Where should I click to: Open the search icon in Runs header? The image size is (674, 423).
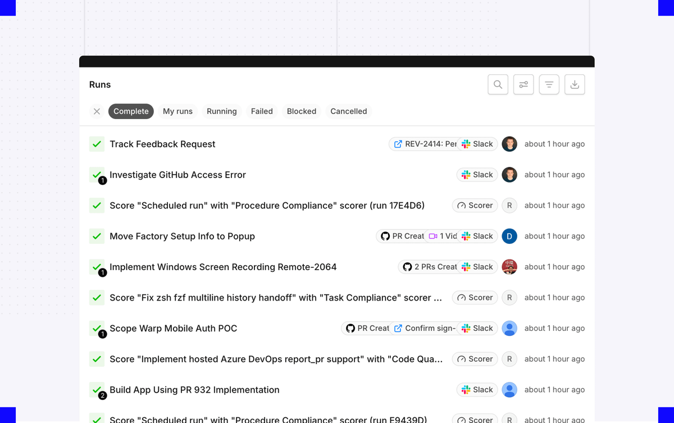498,84
